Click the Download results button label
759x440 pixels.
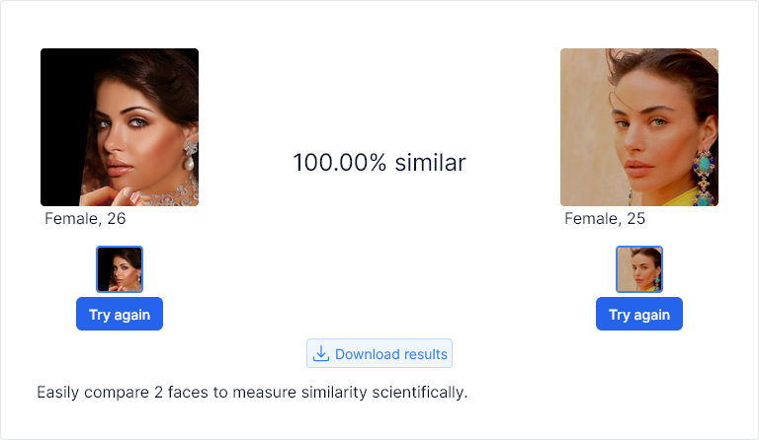(391, 354)
